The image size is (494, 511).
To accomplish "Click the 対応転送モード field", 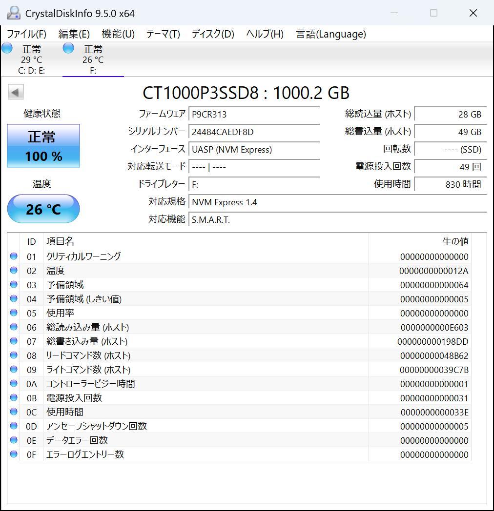I will coord(254,167).
